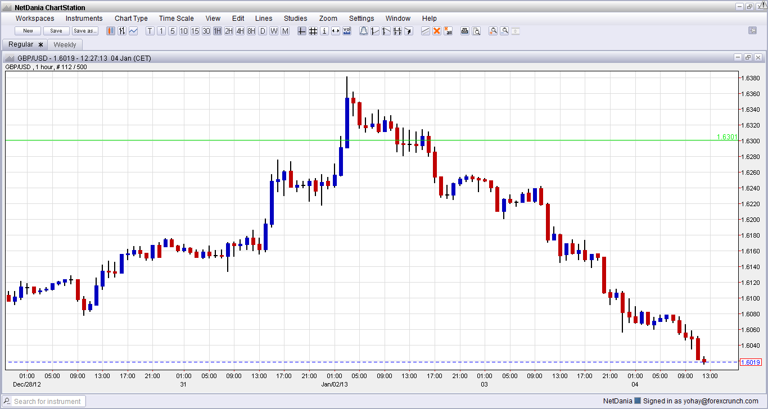Zoom in with the magnifier plus icon
Screen dimensions: 768x409
(x=493, y=31)
